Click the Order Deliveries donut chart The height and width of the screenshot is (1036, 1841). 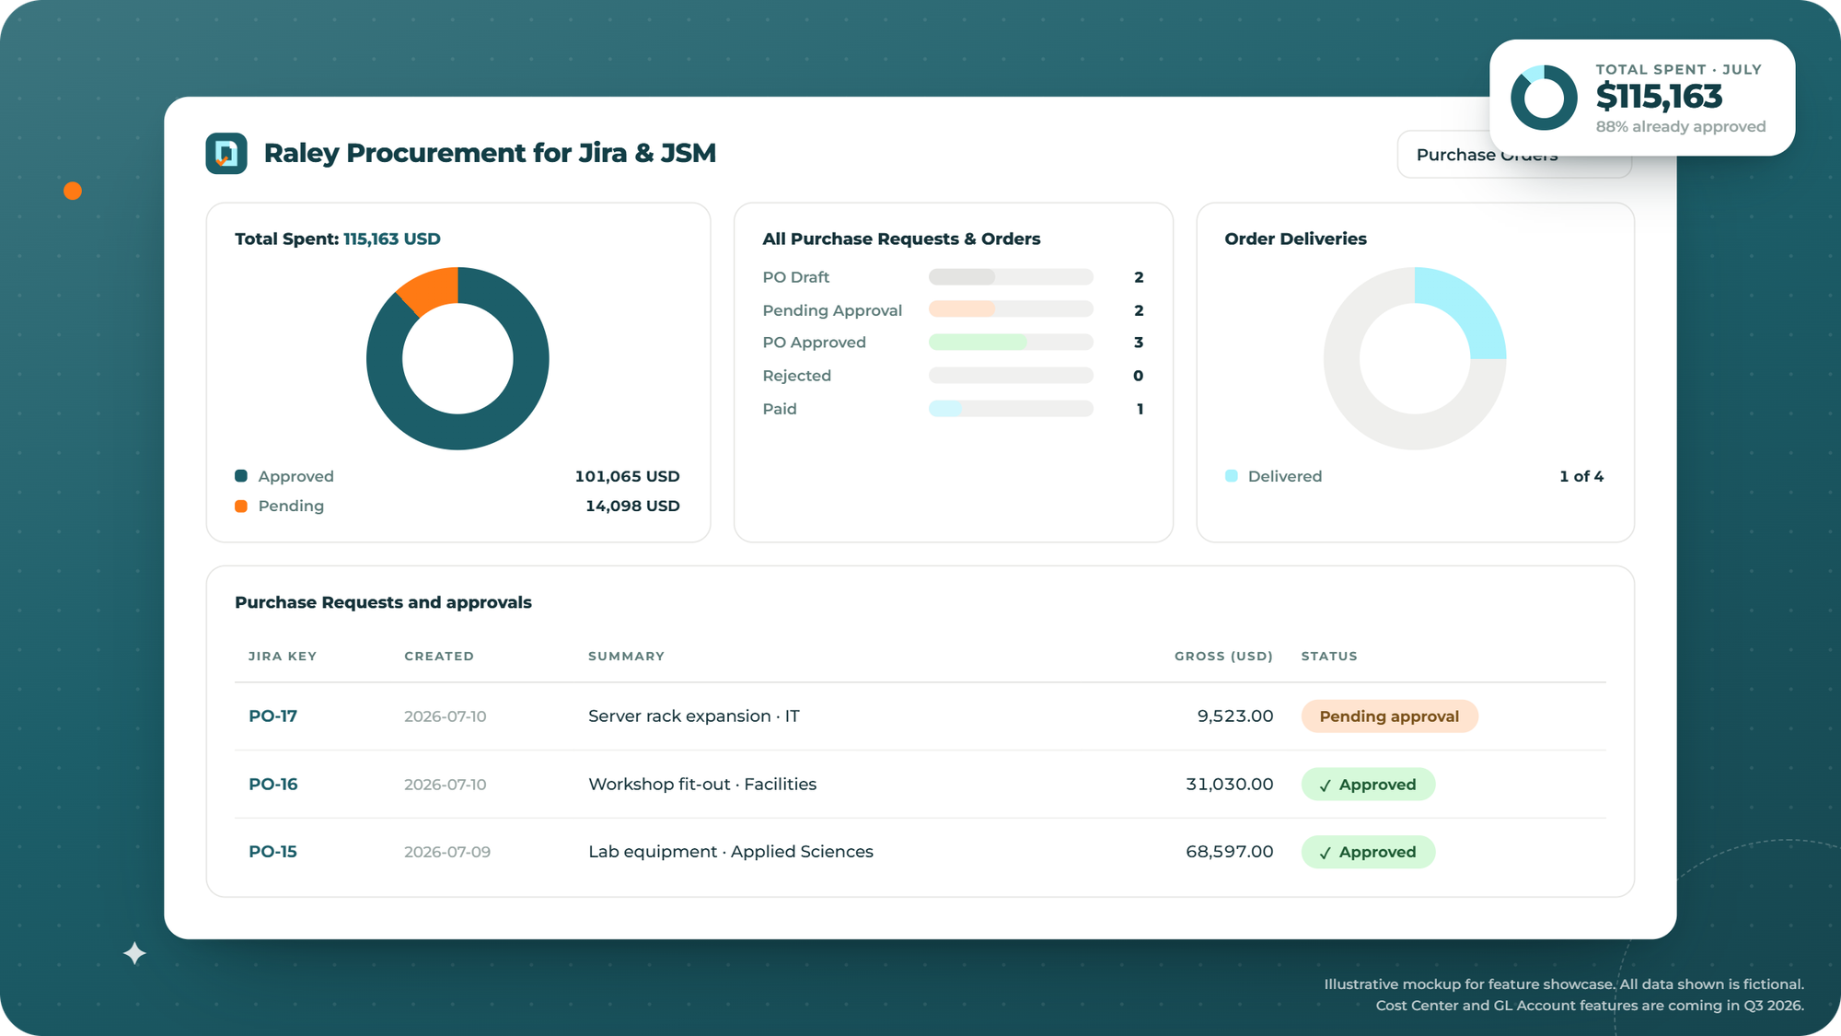point(1415,358)
